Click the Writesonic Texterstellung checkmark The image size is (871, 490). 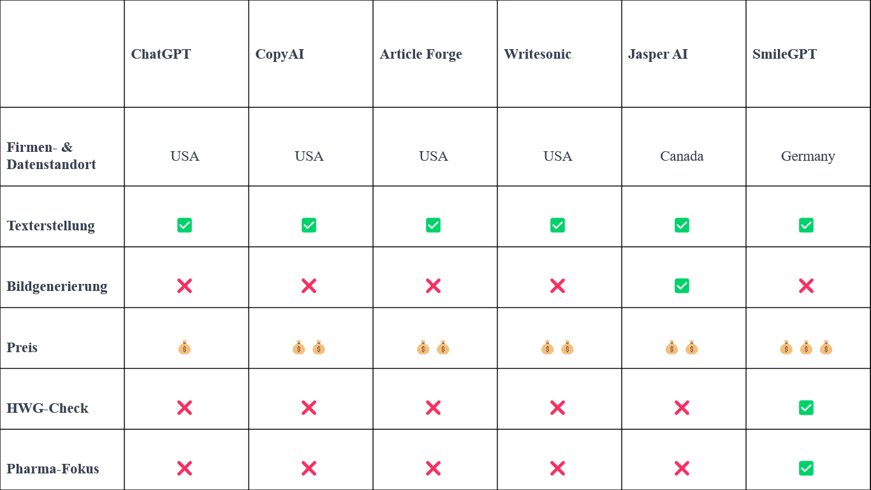pyautogui.click(x=557, y=225)
